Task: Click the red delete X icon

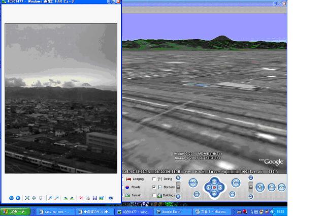Action: click(x=81, y=198)
